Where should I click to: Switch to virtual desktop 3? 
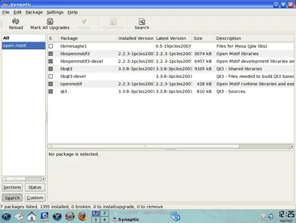tap(95, 220)
